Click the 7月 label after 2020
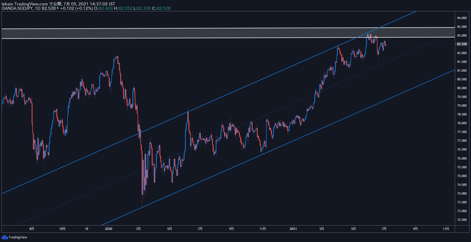471x242 pixels. tap(200, 229)
